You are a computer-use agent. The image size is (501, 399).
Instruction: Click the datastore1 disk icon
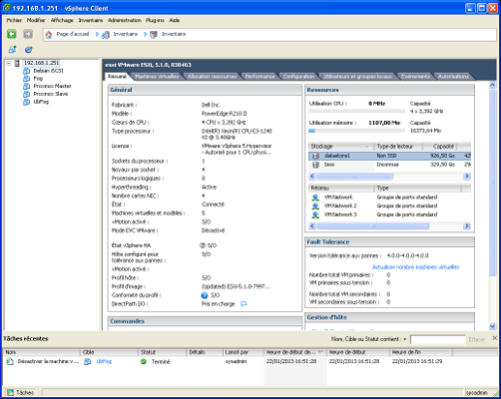pos(315,156)
